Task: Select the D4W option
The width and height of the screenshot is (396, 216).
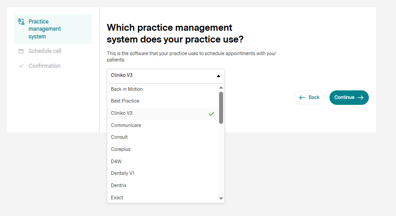Action: click(x=116, y=161)
